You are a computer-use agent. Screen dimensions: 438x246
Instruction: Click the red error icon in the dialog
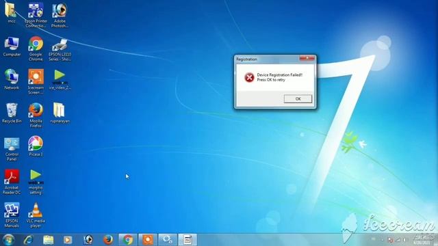(x=249, y=77)
